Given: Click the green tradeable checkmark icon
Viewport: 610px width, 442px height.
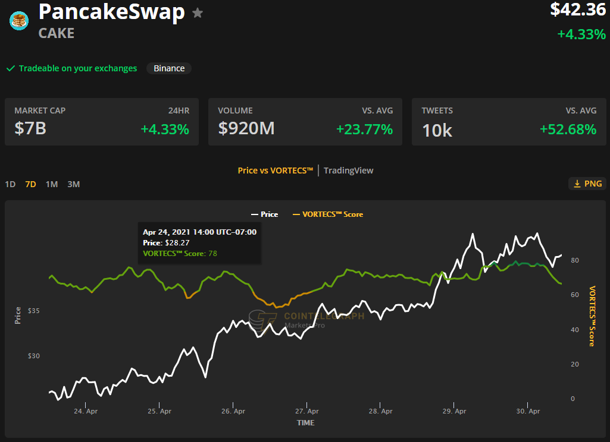Looking at the screenshot, I should [10, 68].
